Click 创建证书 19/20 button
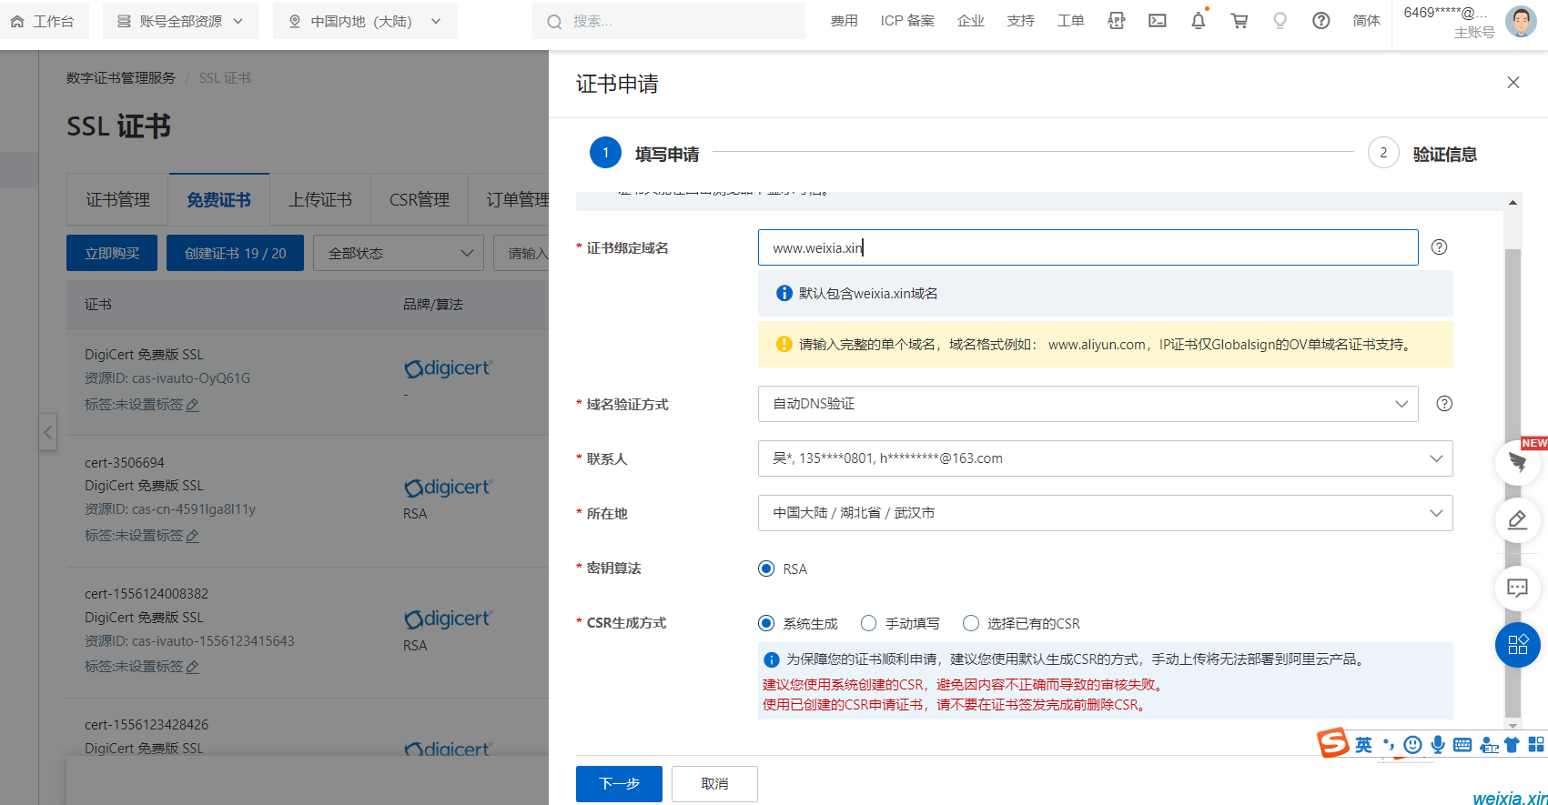Viewport: 1548px width, 805px height. click(x=235, y=253)
